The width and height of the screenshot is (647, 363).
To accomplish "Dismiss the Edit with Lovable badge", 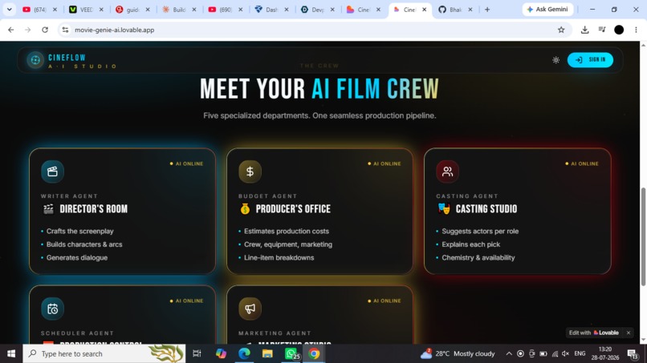I will (629, 333).
